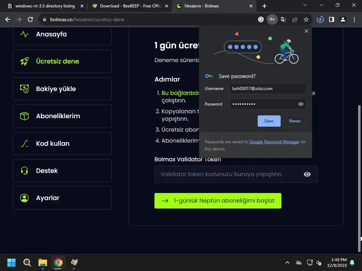Select Ücretsiz dene in the sidebar

click(62, 61)
